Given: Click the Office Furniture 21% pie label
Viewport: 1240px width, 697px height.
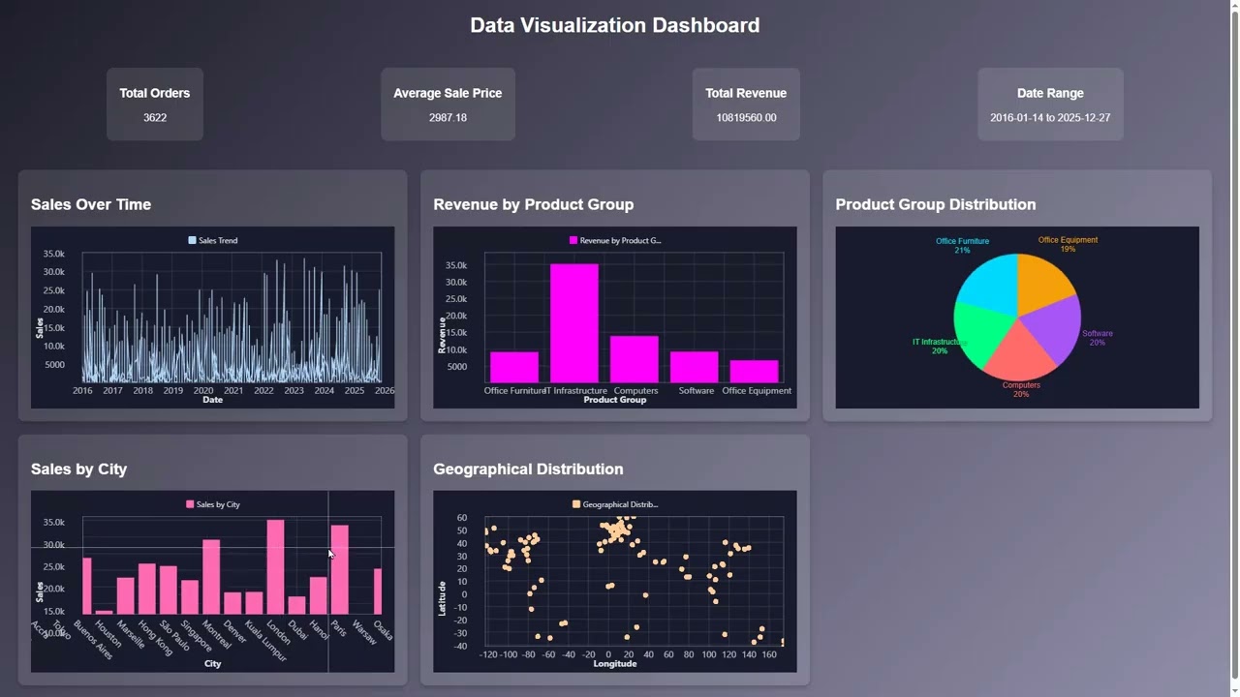Looking at the screenshot, I should 962,245.
